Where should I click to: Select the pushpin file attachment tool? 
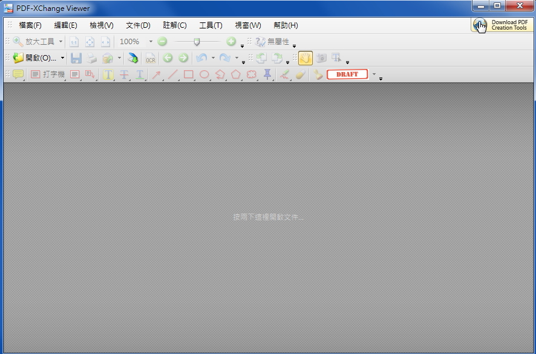(267, 74)
